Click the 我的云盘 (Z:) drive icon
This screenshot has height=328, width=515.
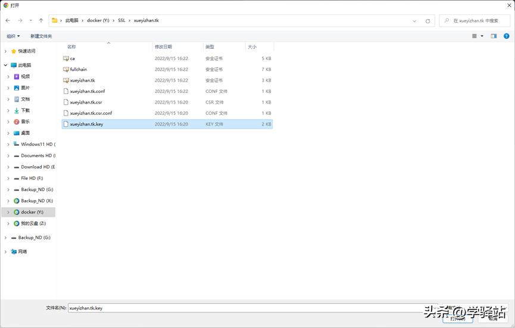(17, 223)
